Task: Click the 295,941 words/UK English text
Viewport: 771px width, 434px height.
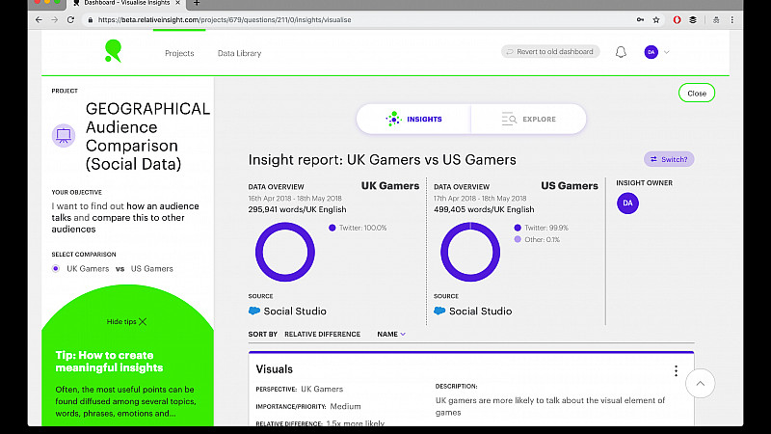Action: [x=297, y=209]
